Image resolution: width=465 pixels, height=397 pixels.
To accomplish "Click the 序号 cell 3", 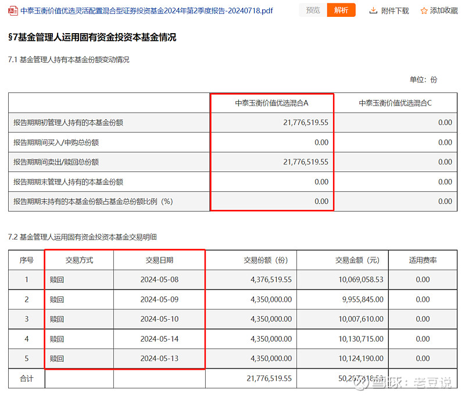I will pyautogui.click(x=26, y=319).
